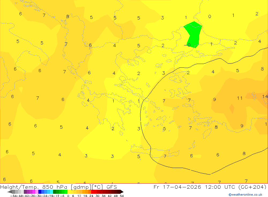
Task: Click the orange diamond-shaped warm spot near 11
Action: click(232, 109)
